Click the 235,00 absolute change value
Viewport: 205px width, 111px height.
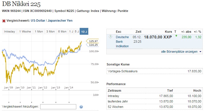[186, 37]
